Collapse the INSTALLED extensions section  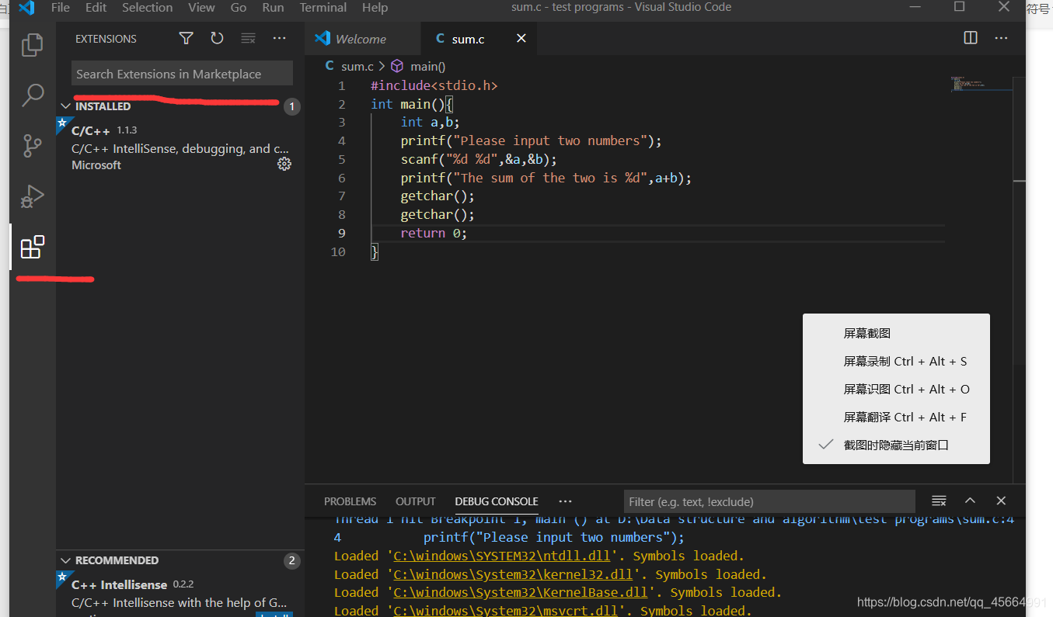pos(65,106)
